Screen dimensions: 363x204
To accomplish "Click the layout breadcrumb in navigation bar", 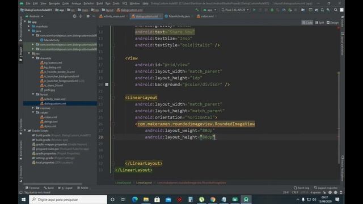I will coord(108,10).
